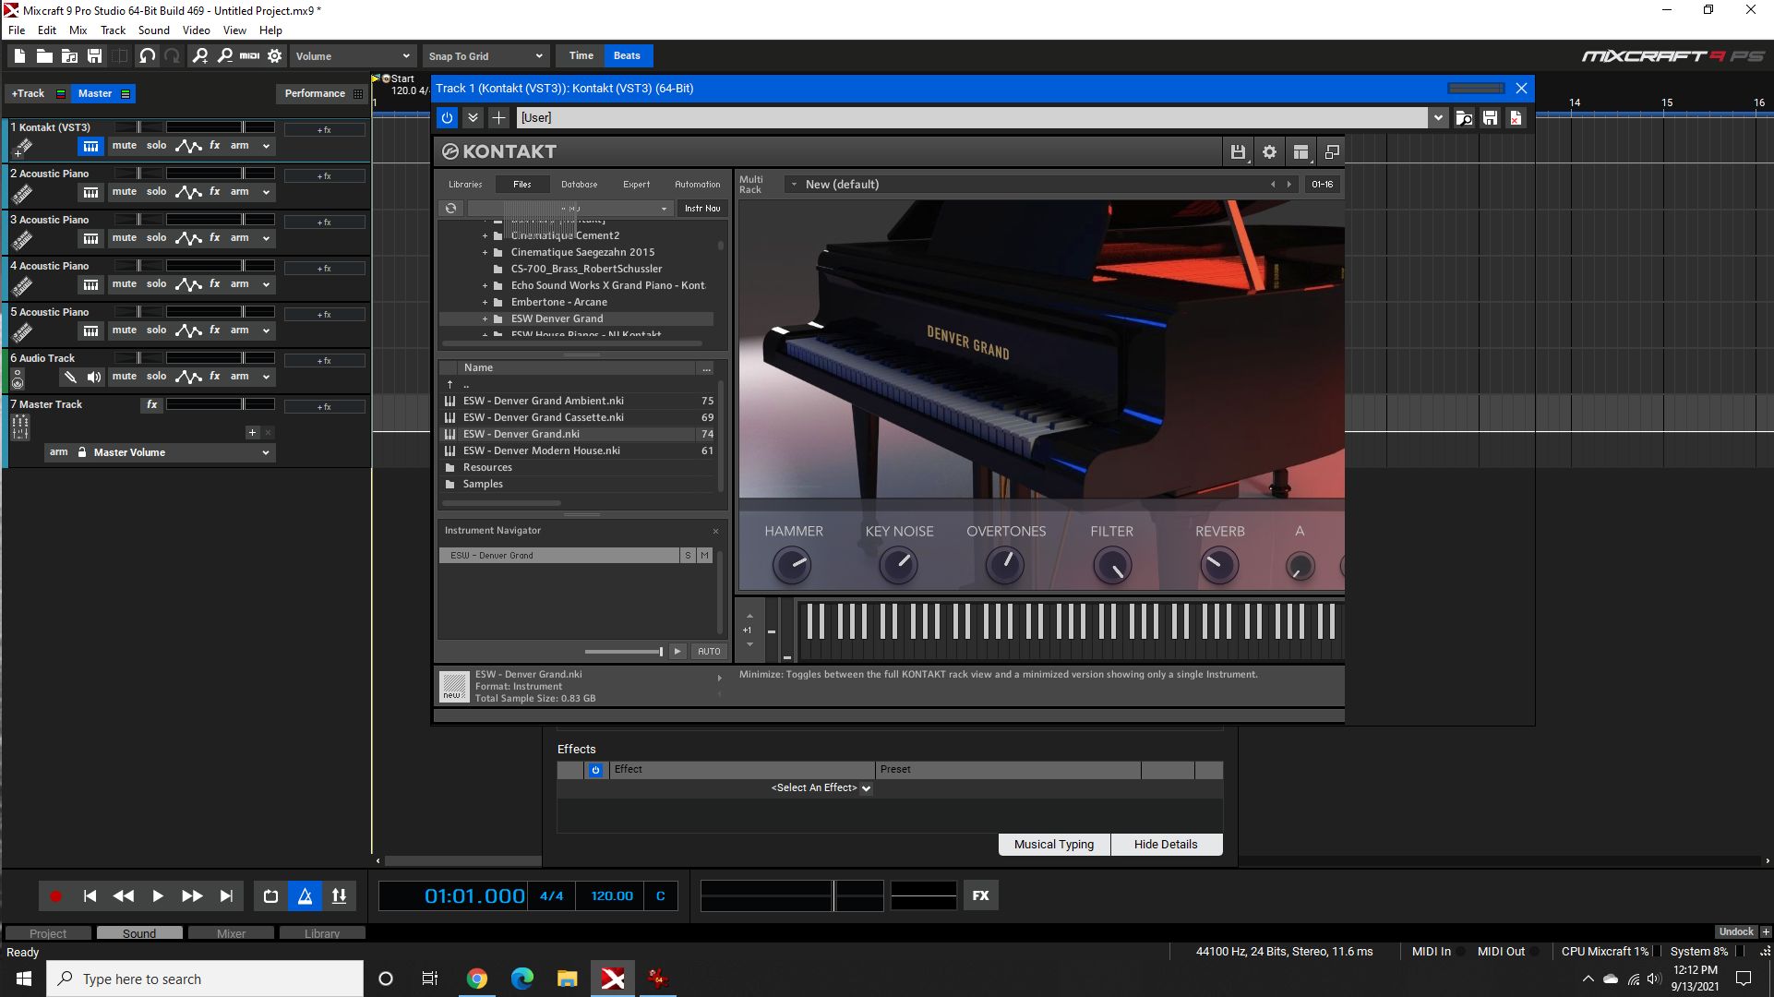Mute the 1 Kontakt (VST3) track
Image resolution: width=1774 pixels, height=997 pixels.
click(x=125, y=146)
